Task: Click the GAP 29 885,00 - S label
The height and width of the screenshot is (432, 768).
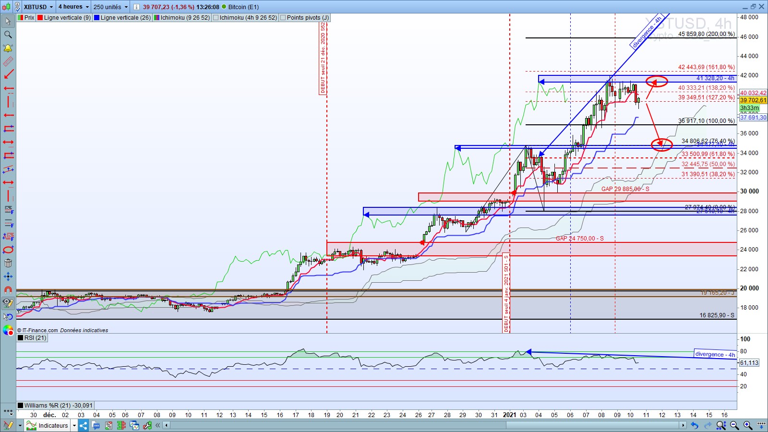Action: coord(625,189)
